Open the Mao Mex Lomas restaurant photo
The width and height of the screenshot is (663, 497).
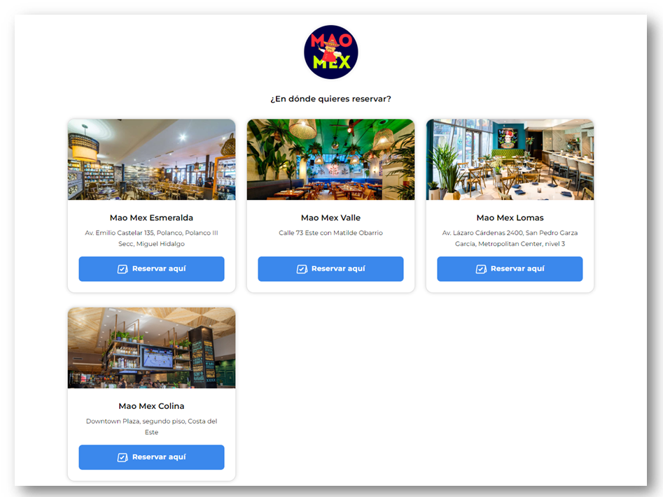point(510,159)
